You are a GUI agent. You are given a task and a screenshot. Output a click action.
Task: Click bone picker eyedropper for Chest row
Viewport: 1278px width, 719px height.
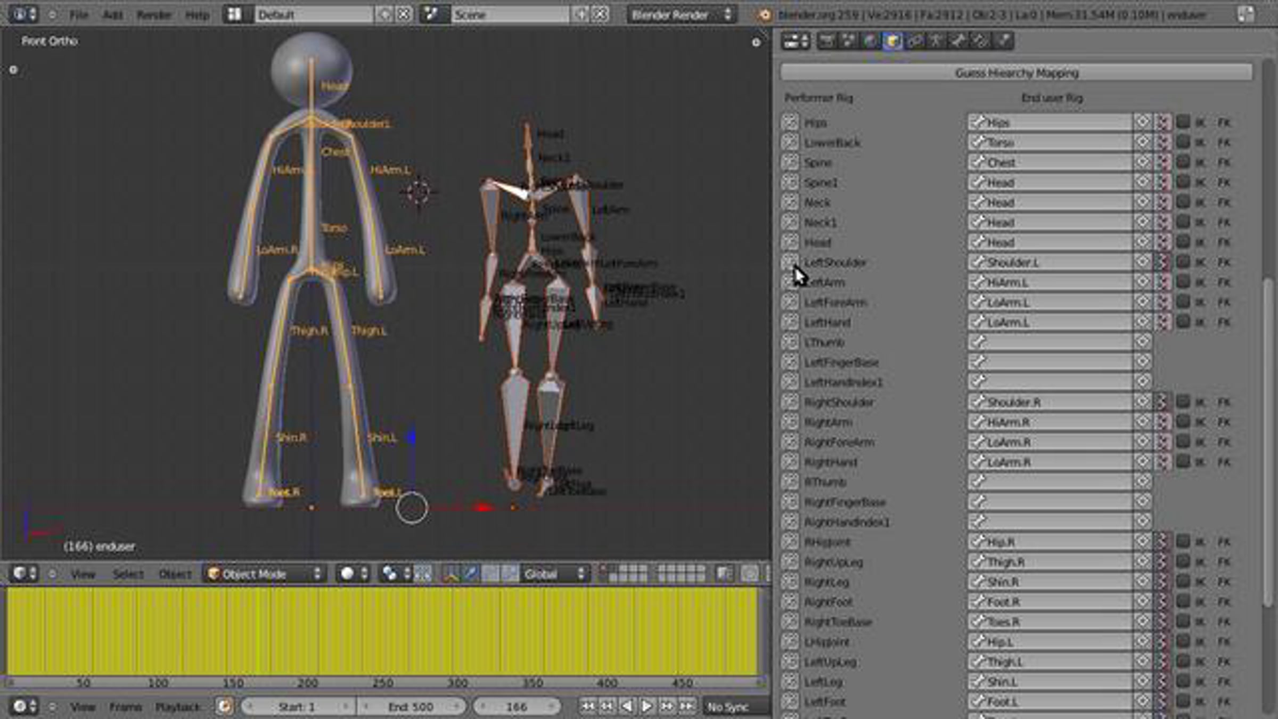coord(1142,162)
